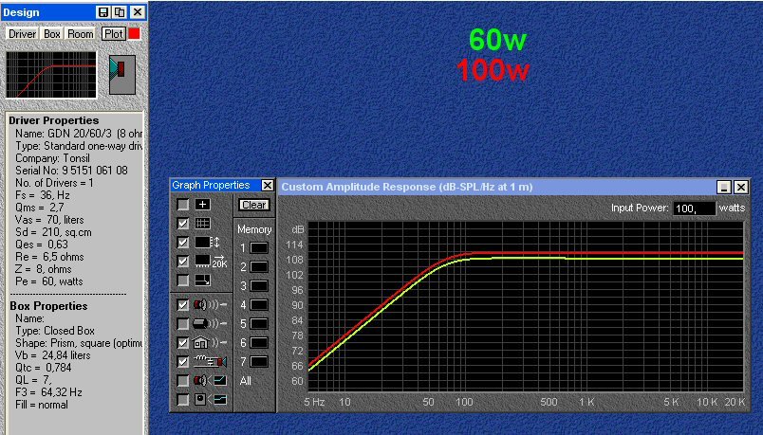Click the 'Qms = 2,7' driver value

40,208
